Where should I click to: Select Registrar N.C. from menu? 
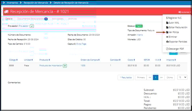click(x=174, y=18)
